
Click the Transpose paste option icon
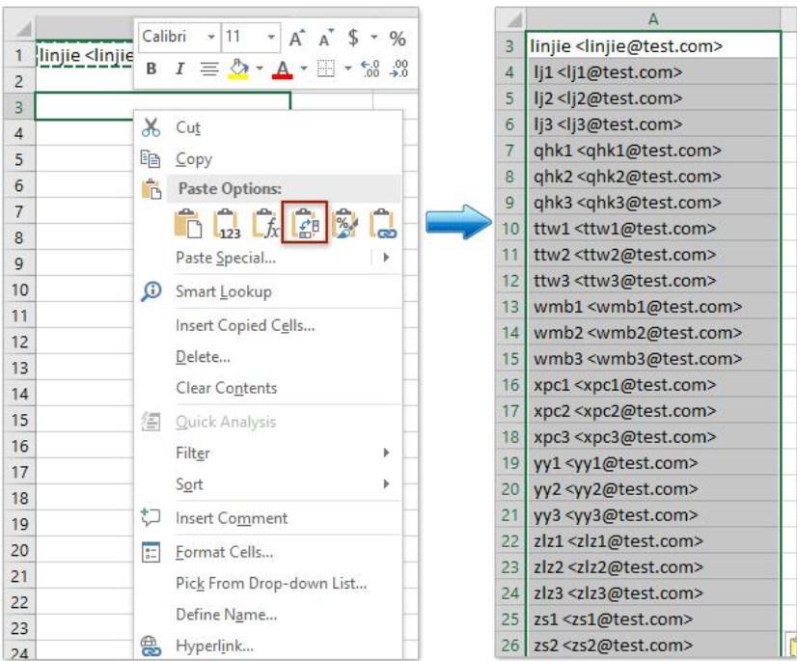(305, 222)
